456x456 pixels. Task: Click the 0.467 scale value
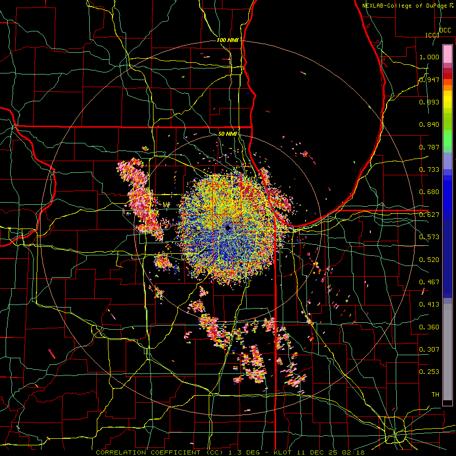[x=429, y=282]
